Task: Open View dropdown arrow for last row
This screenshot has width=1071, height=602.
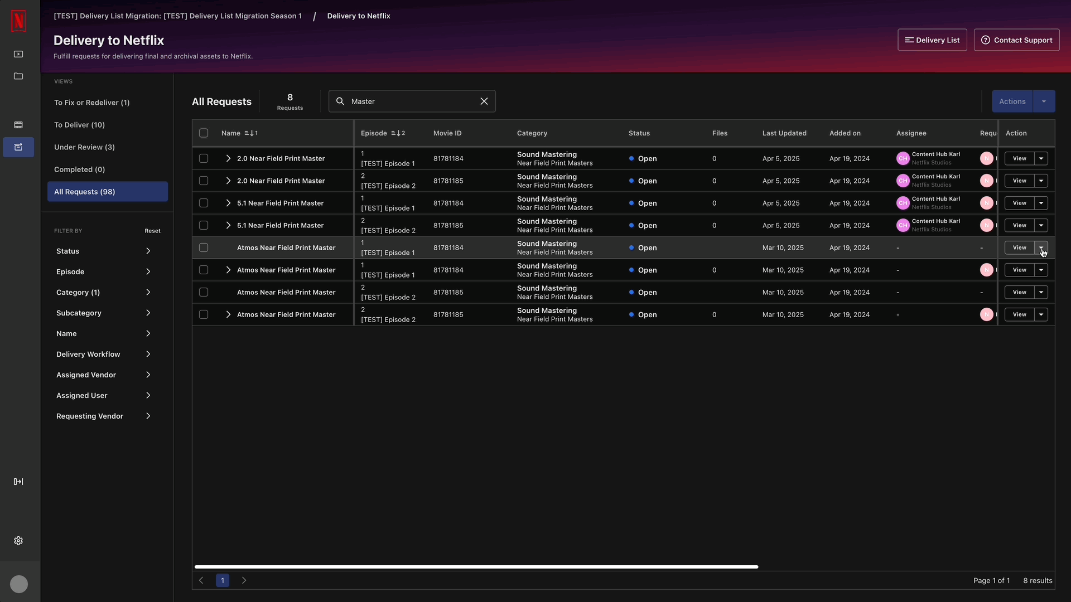Action: (1041, 314)
